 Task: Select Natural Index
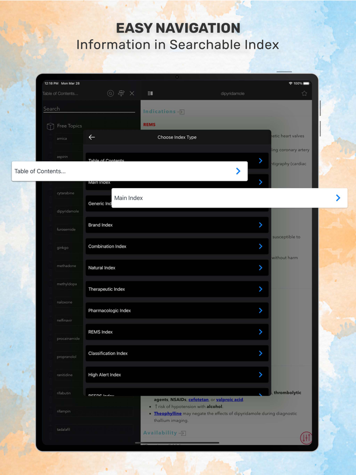click(x=177, y=268)
